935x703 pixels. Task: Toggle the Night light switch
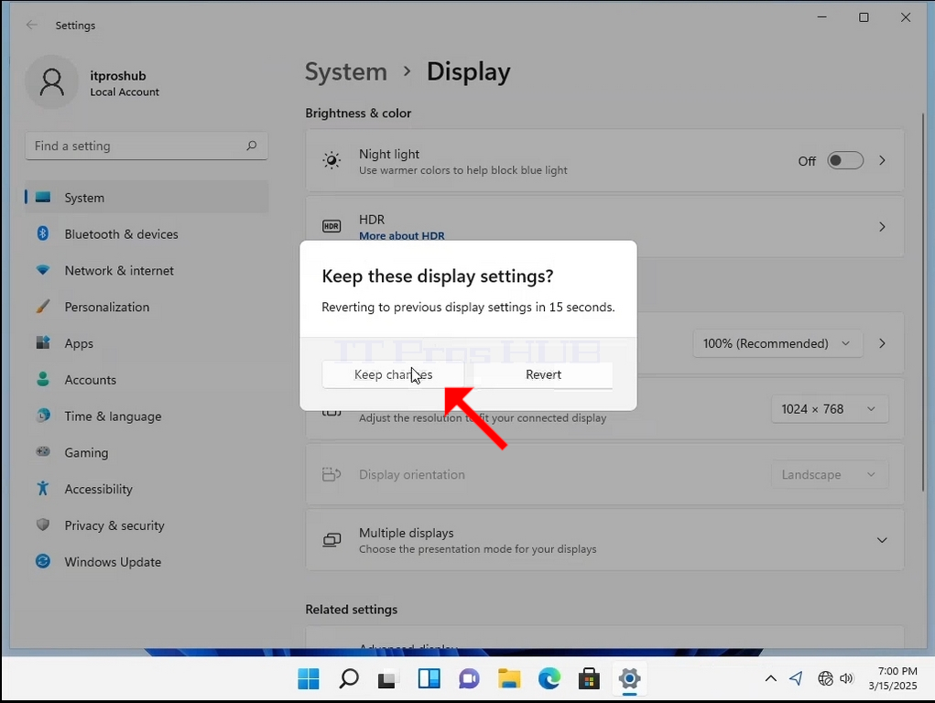click(845, 161)
